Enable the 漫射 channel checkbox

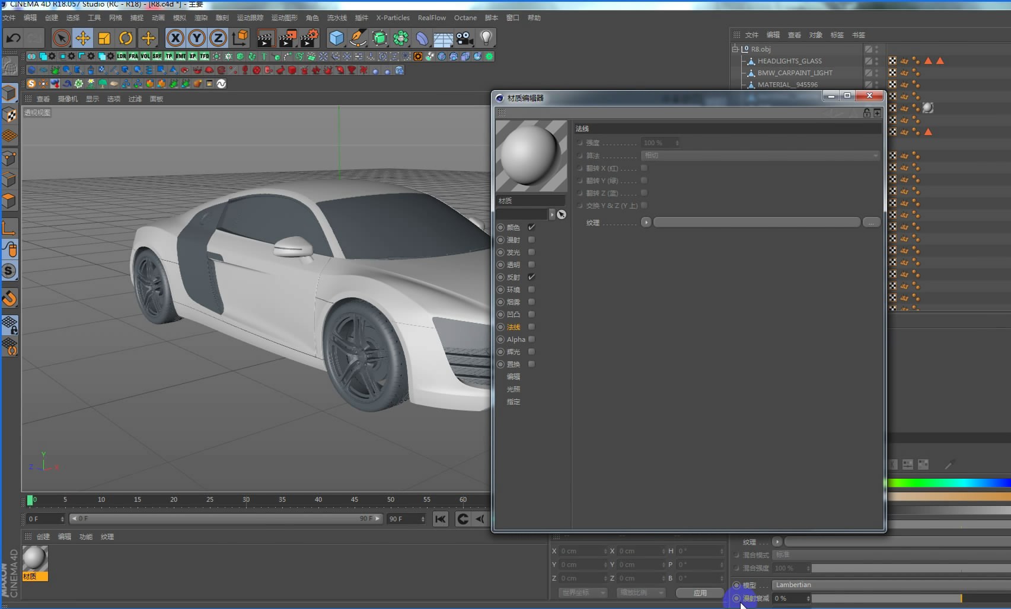tap(531, 240)
